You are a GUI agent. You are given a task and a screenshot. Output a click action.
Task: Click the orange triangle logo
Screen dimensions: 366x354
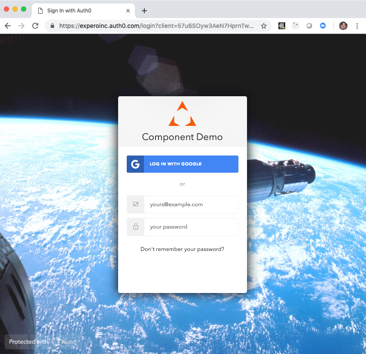[x=182, y=114]
